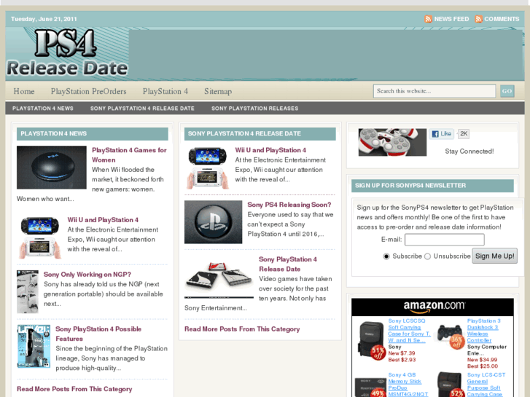Open the COMMENTS feed link

pos(502,19)
